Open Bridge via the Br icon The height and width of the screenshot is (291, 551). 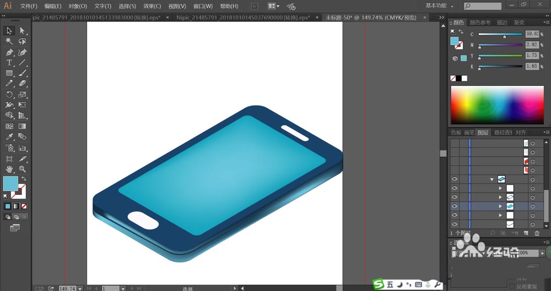pos(255,6)
